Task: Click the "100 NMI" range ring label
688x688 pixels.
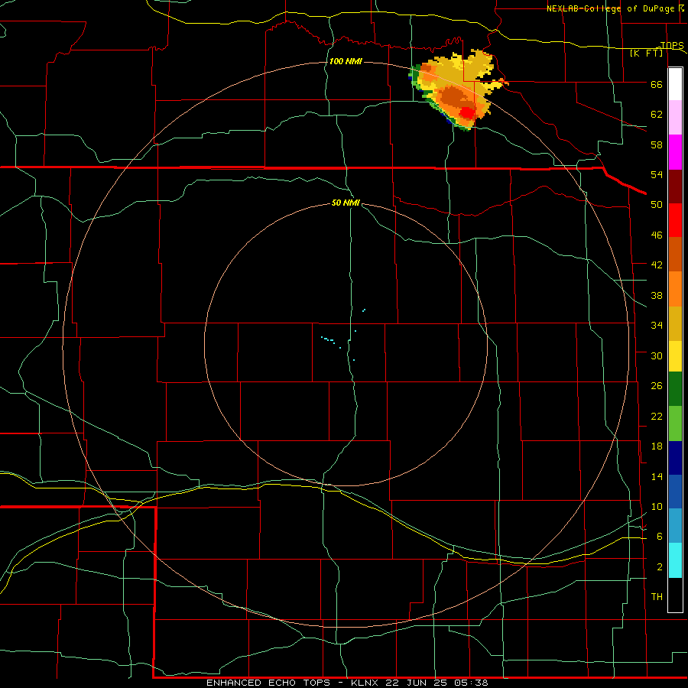Action: coord(346,61)
